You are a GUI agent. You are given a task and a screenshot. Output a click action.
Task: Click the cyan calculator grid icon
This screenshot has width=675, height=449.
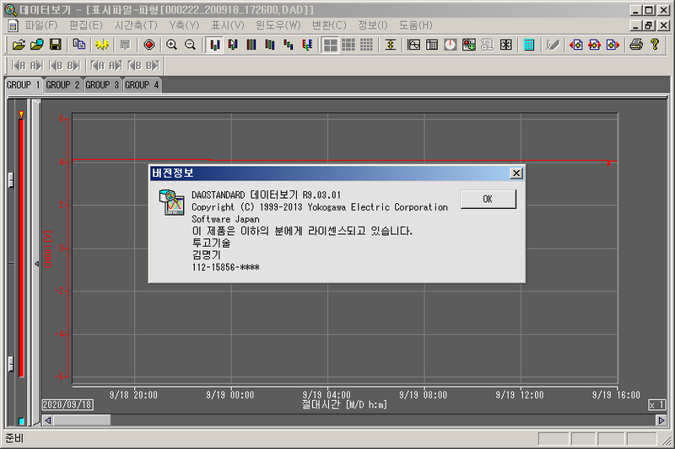click(529, 45)
